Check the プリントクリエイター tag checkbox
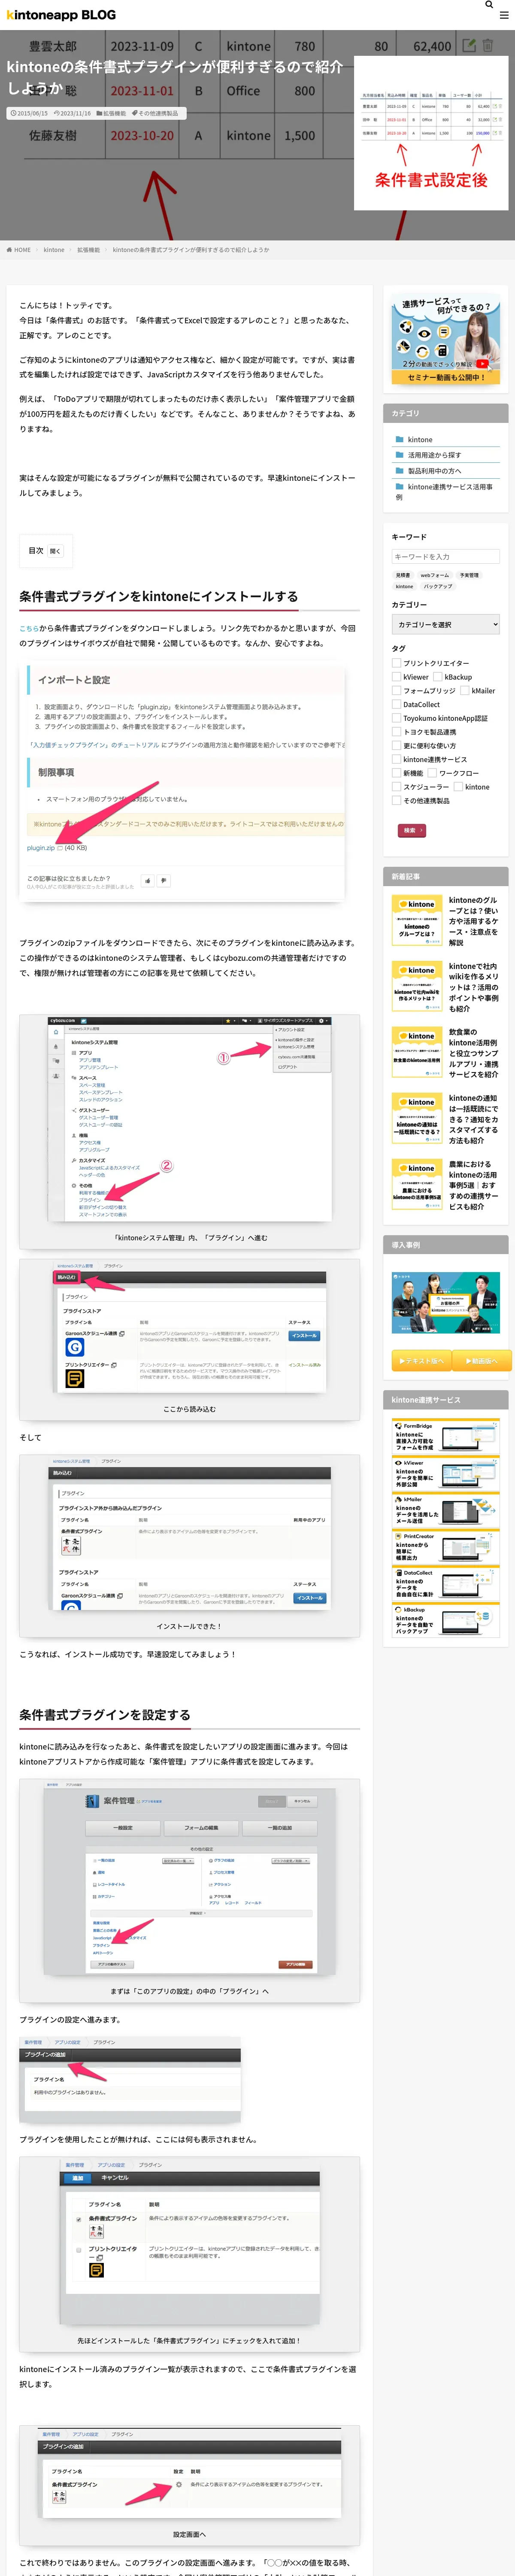 (397, 663)
